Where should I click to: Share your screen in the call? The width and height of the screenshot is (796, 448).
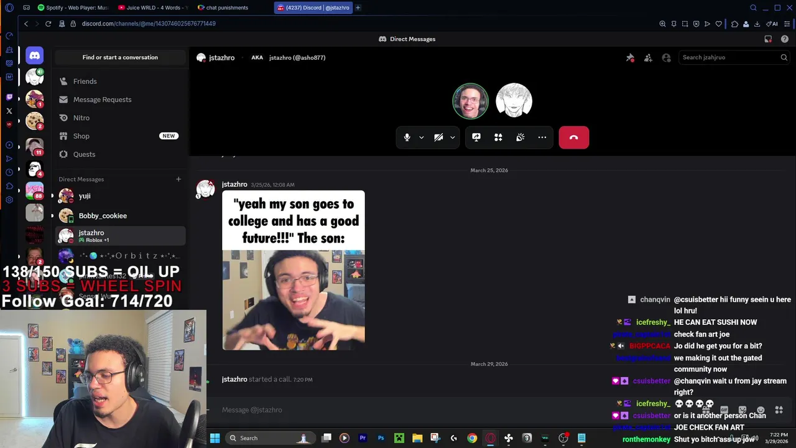476,138
